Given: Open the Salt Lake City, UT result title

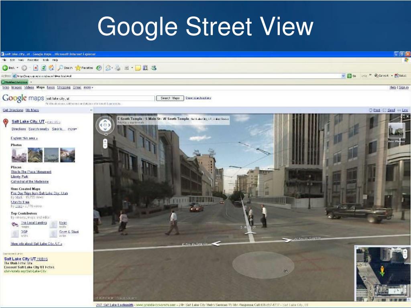Looking at the screenshot, I should tap(28, 122).
